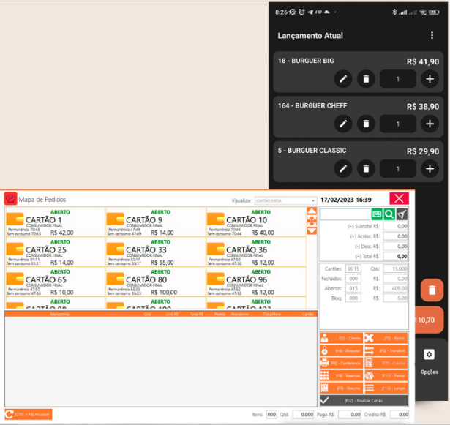The image size is (450, 425).
Task: Click the Data/Hora column header
Action: pos(271,314)
